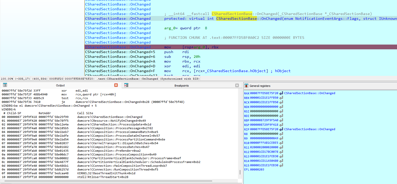397x184 pixels.
Task: Follow the RCX register jump arrow
Action: point(281,102)
